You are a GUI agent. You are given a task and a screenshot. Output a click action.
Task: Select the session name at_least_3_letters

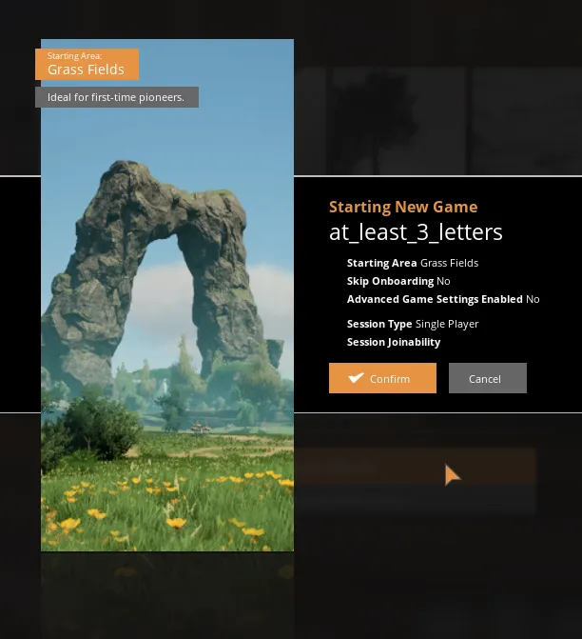416,232
